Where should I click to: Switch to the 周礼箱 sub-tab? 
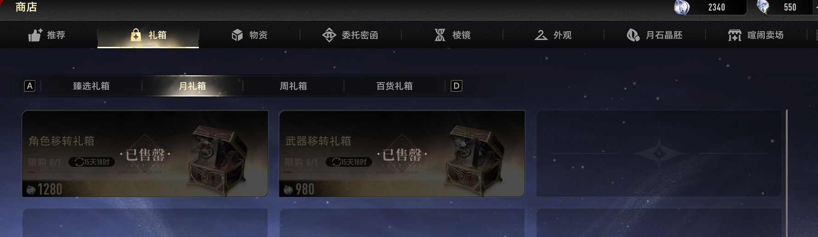(293, 86)
